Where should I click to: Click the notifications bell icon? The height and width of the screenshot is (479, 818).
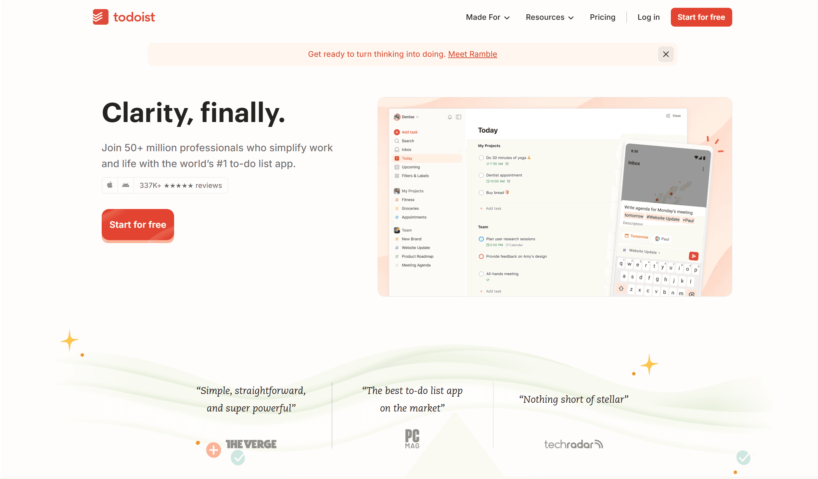click(450, 117)
